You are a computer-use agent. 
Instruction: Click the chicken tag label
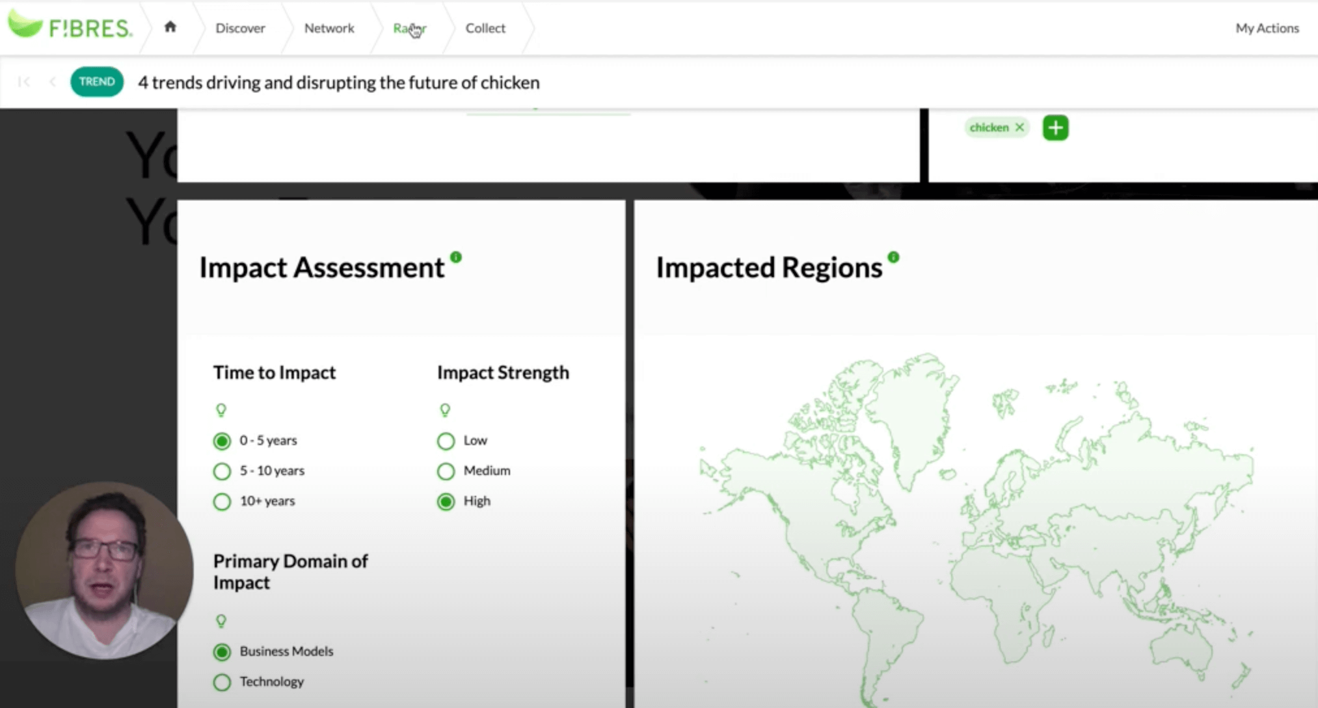point(989,128)
